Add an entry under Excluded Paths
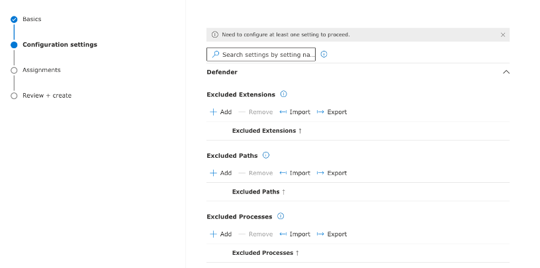The width and height of the screenshot is (540, 268). coord(221,173)
